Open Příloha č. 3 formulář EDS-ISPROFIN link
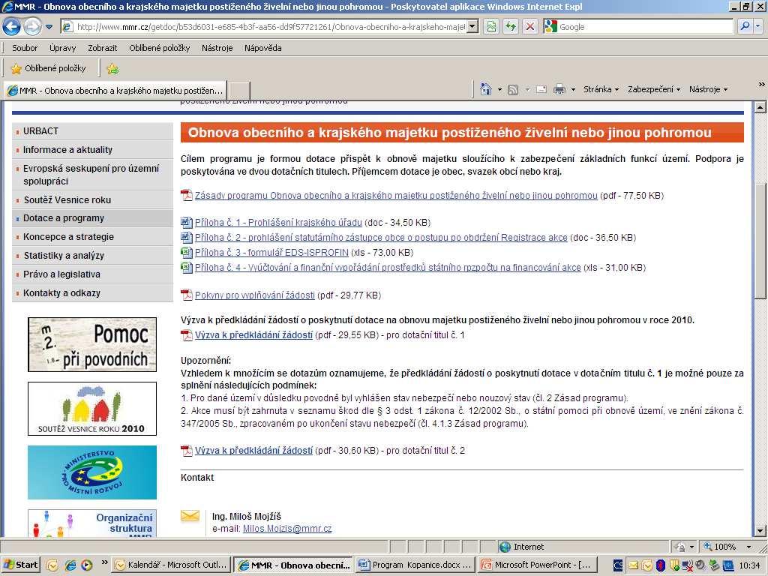 pos(271,253)
